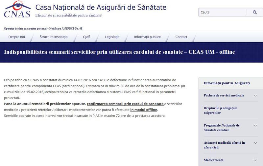Expand Asistență medicală oferită în afara țării chevron
The image size is (263, 166).
[255, 143]
